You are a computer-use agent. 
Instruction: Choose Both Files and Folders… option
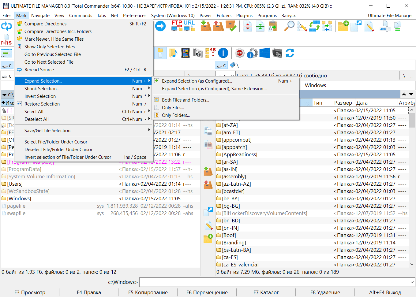click(226, 100)
